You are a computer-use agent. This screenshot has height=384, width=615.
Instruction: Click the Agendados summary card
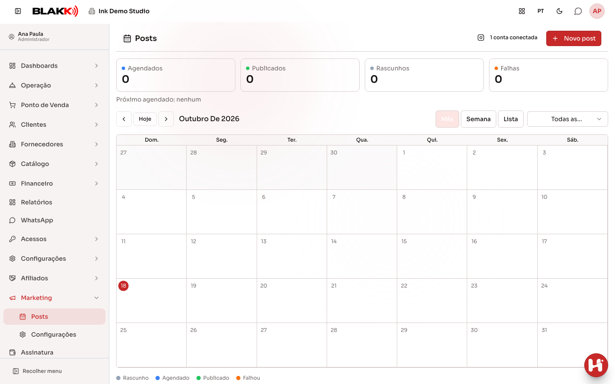click(x=176, y=75)
